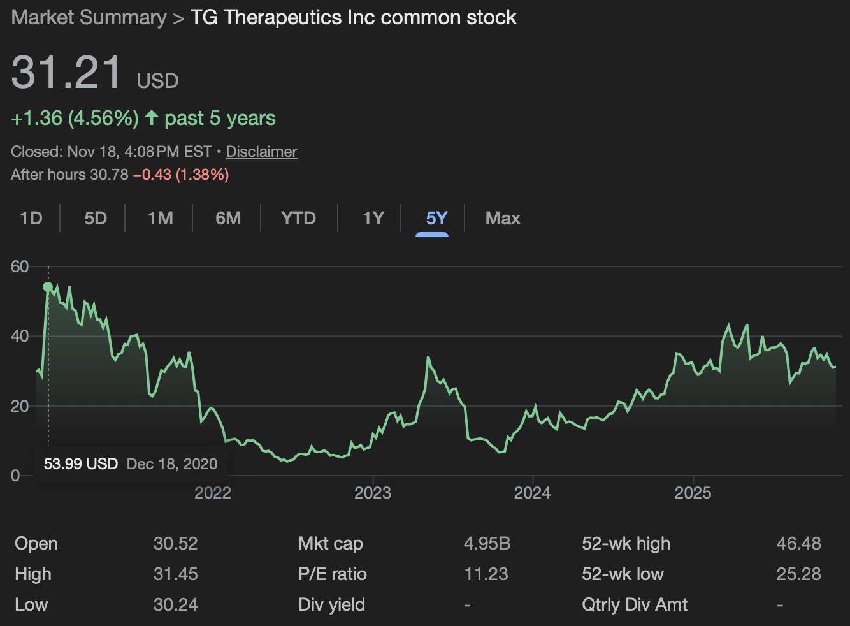This screenshot has height=626, width=850.
Task: Click the 40 y-axis label
Action: pyautogui.click(x=20, y=336)
